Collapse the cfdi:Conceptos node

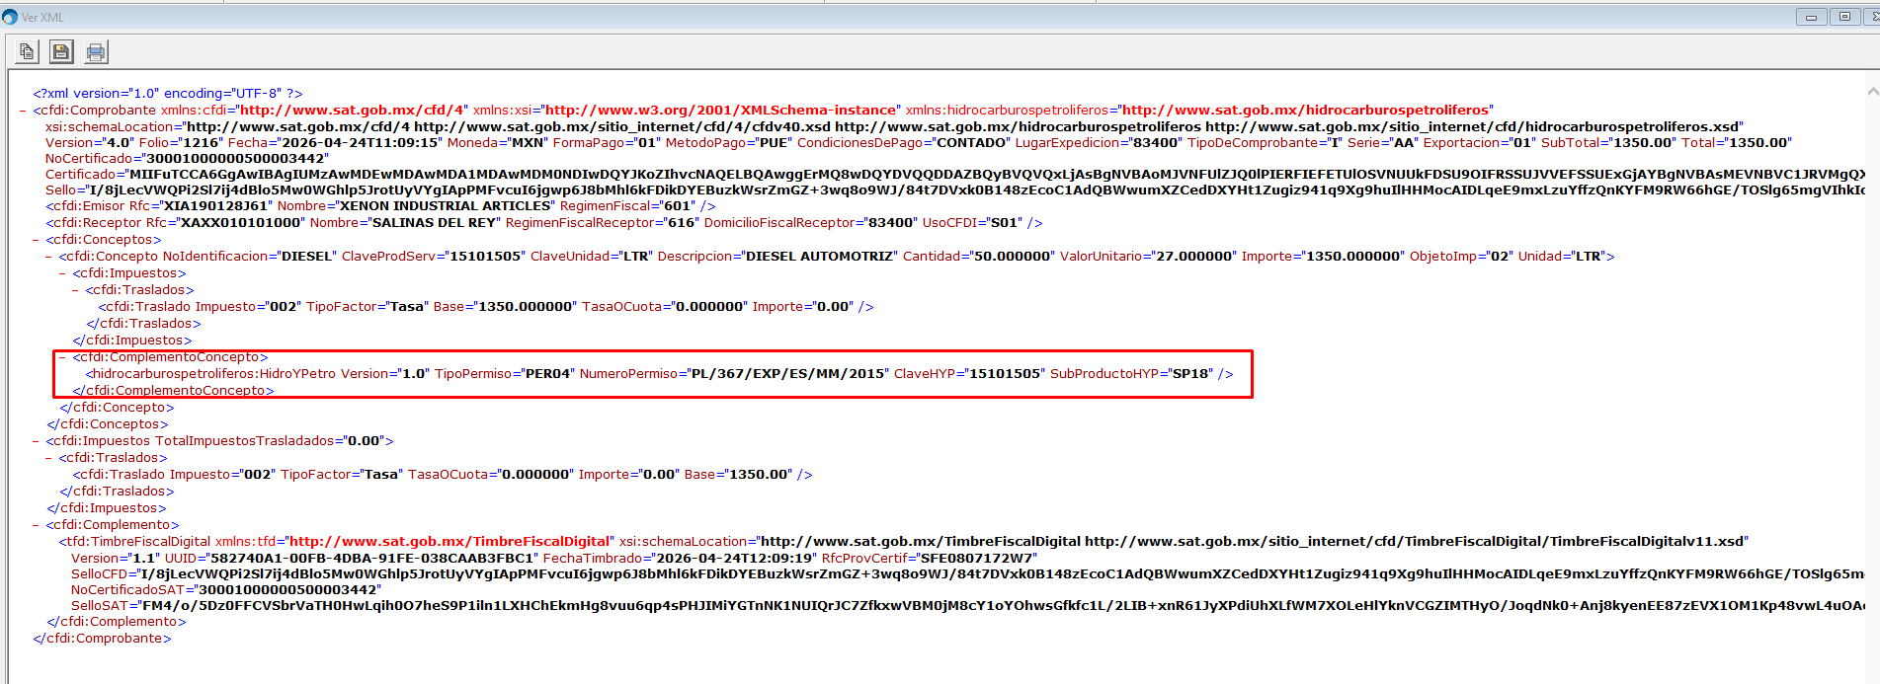tap(37, 240)
